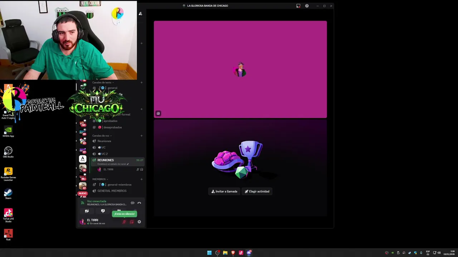Open system volume icon in tray
This screenshot has height=257, width=458.
[439, 253]
